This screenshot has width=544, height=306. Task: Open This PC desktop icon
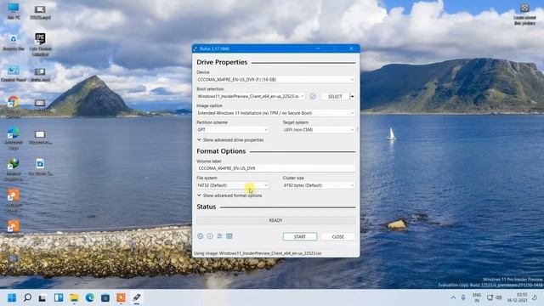tap(14, 11)
